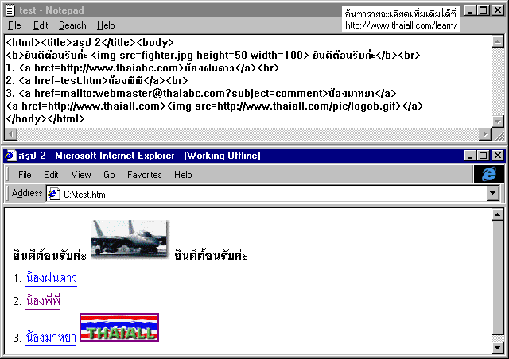Screen dimensions: 509x359
Task: Click the third numbered hyperlink
Action: 52,338
